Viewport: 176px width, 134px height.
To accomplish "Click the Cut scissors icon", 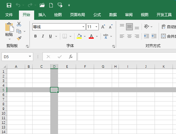I will (x=19, y=24).
